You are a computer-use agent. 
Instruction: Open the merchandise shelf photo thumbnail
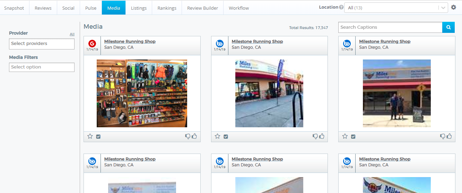coord(142,93)
